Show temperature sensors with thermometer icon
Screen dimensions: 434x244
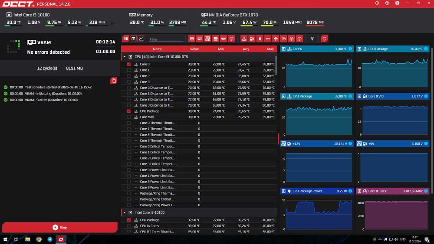(x=244, y=39)
